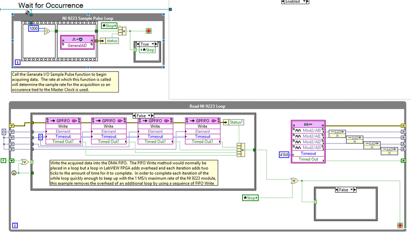Open the True case selector dropdown
The height and width of the screenshot is (233, 411).
click(153, 44)
